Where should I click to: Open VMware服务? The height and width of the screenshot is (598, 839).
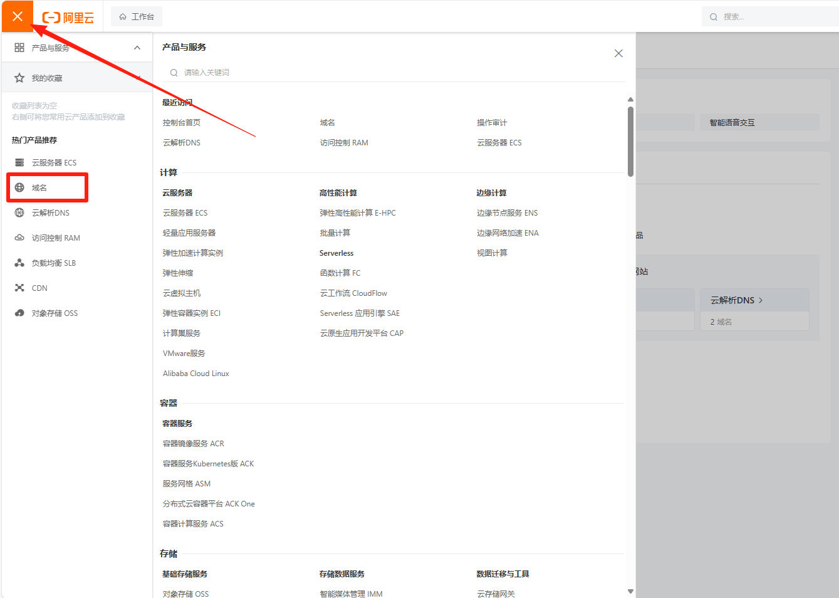coord(184,354)
